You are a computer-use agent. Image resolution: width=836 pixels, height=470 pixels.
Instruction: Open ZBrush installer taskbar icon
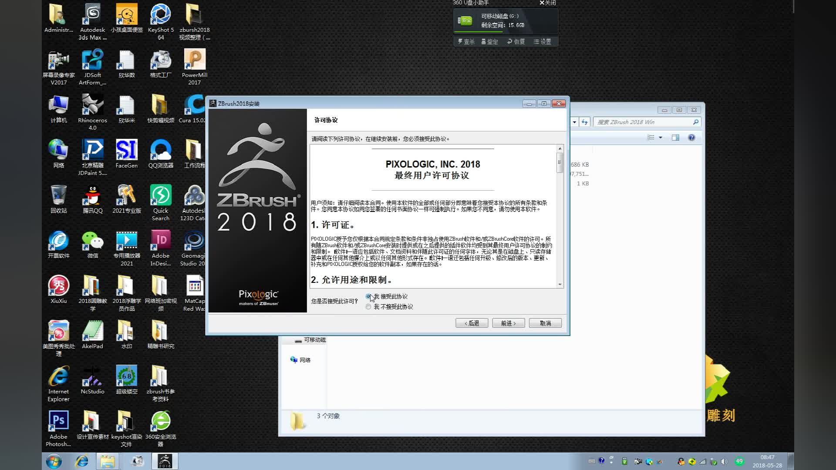click(x=165, y=461)
